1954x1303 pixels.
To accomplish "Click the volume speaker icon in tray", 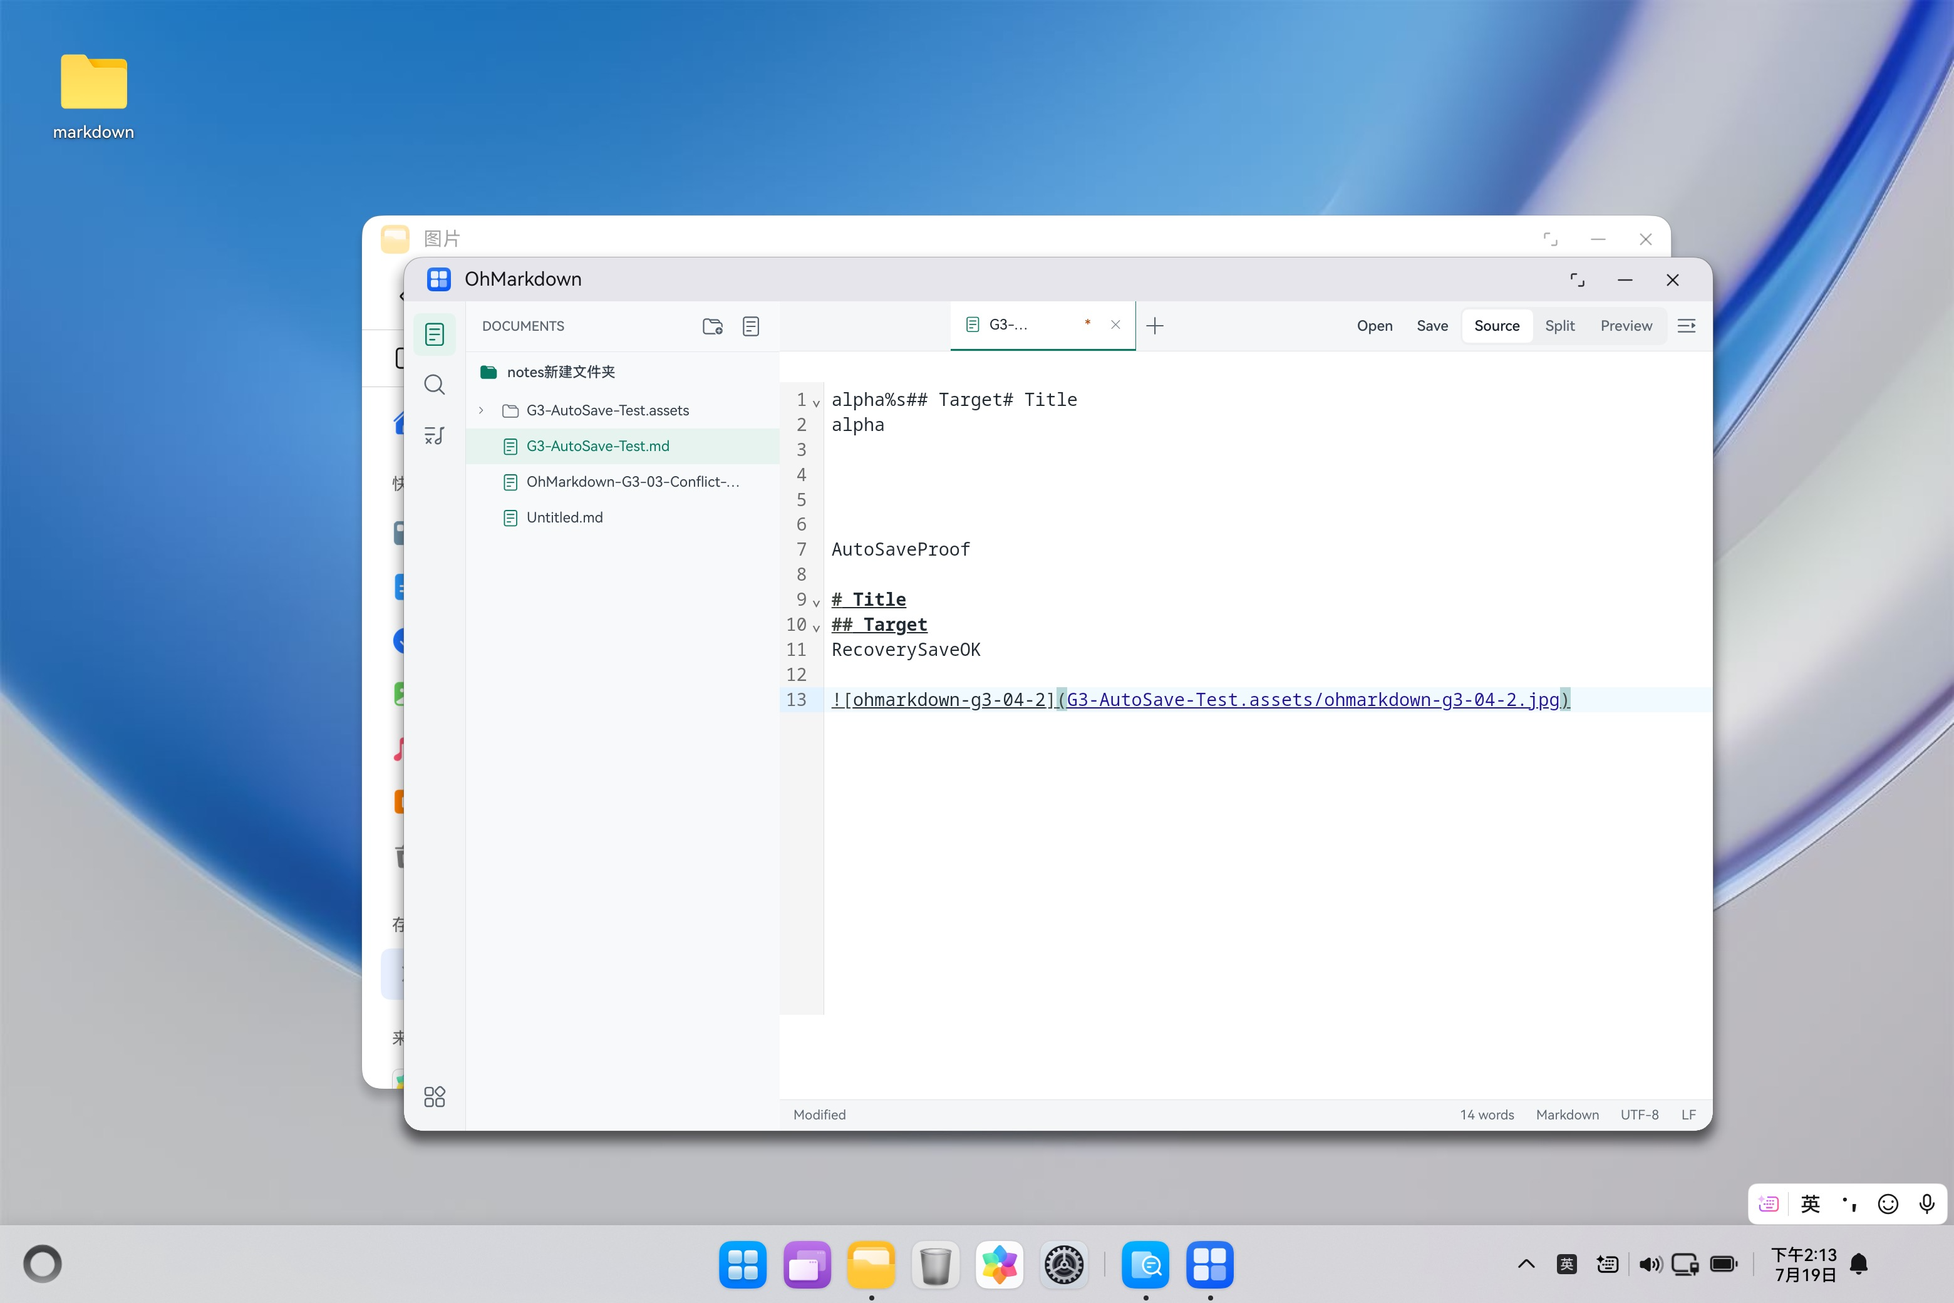I will [x=1650, y=1264].
